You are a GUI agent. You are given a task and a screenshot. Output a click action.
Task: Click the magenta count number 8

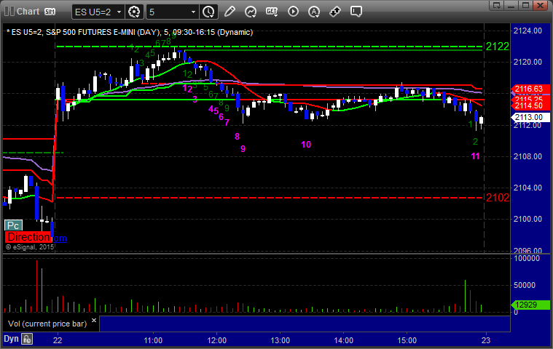coord(237,136)
